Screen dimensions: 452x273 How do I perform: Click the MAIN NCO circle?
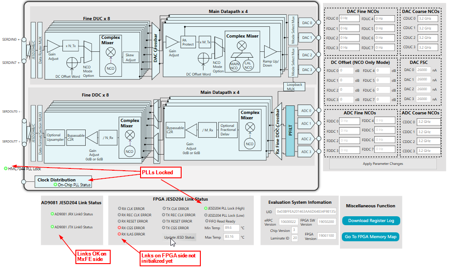234,66
